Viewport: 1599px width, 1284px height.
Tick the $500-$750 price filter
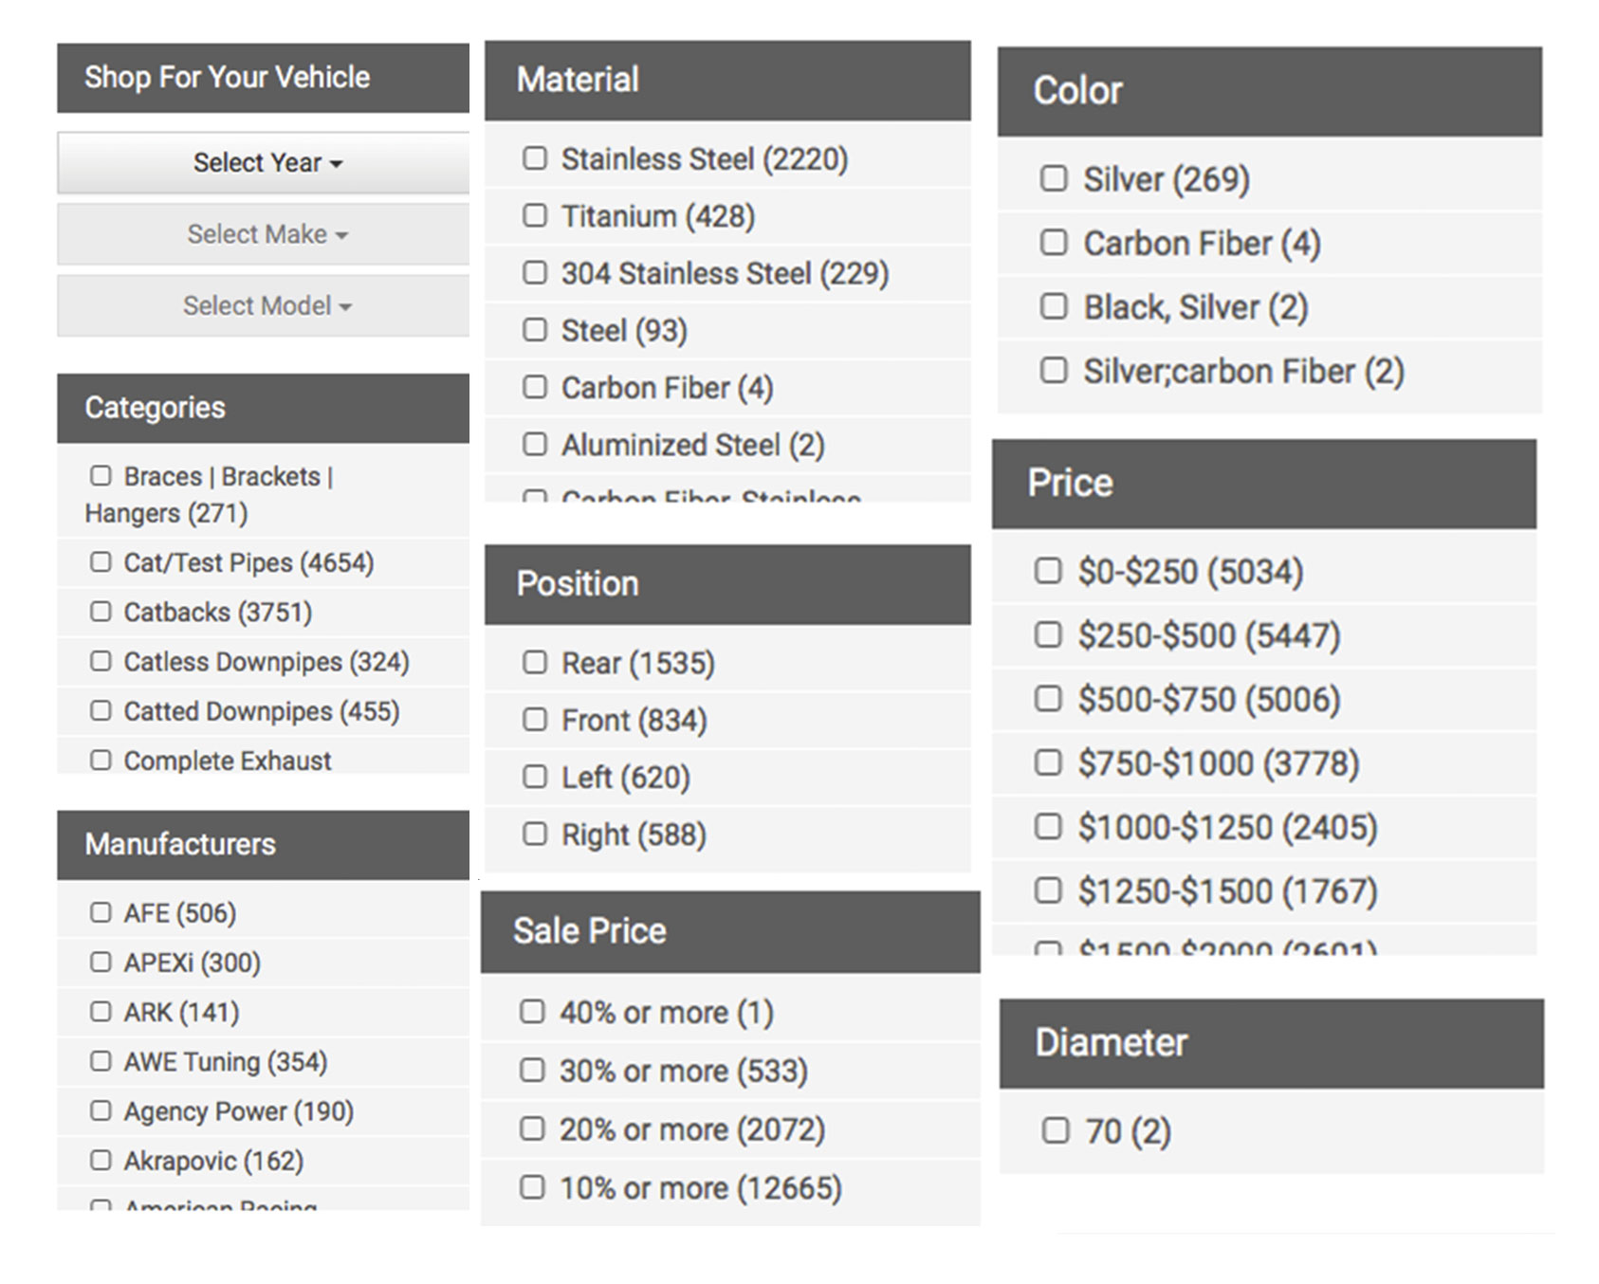[x=1048, y=699]
